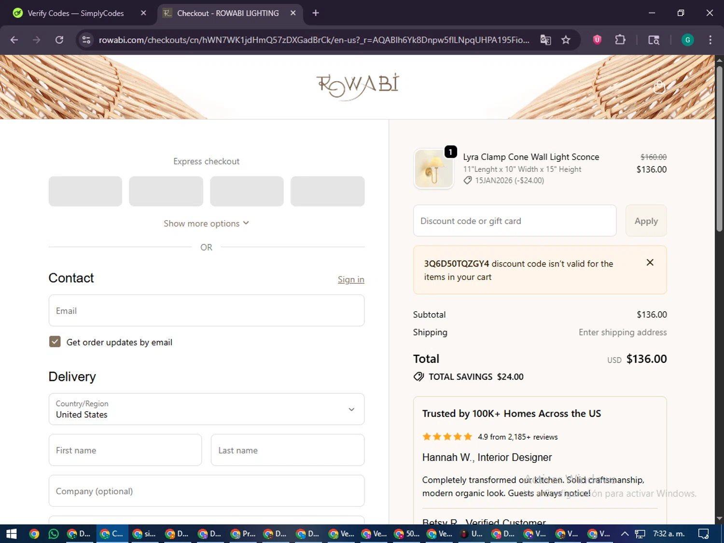Click the Enter shipping address text
The image size is (724, 543).
pos(623,332)
